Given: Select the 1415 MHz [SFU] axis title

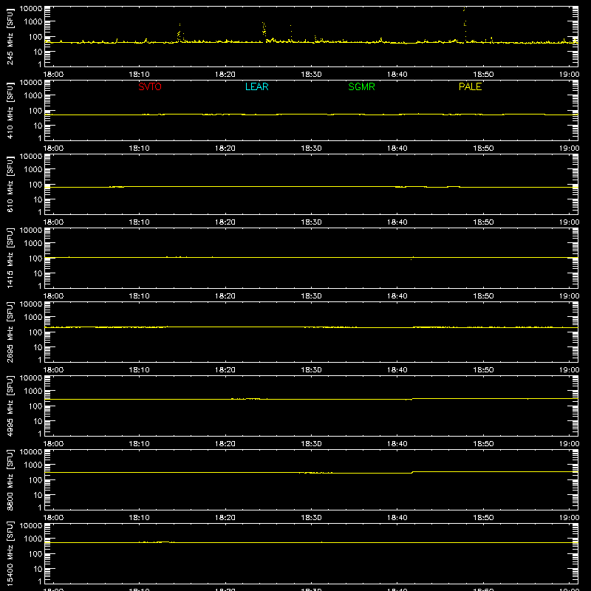Looking at the screenshot, I should click(10, 259).
